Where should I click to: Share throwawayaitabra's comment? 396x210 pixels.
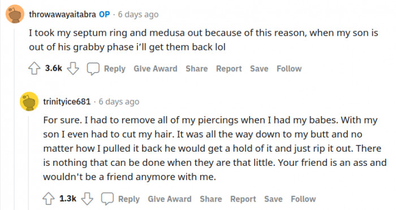coord(197,68)
